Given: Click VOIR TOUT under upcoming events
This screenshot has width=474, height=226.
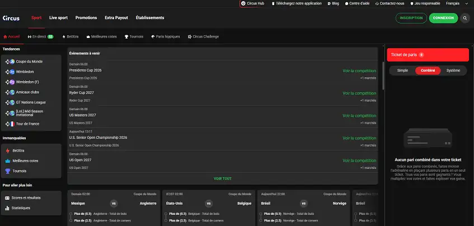Looking at the screenshot, I should click(223, 178).
